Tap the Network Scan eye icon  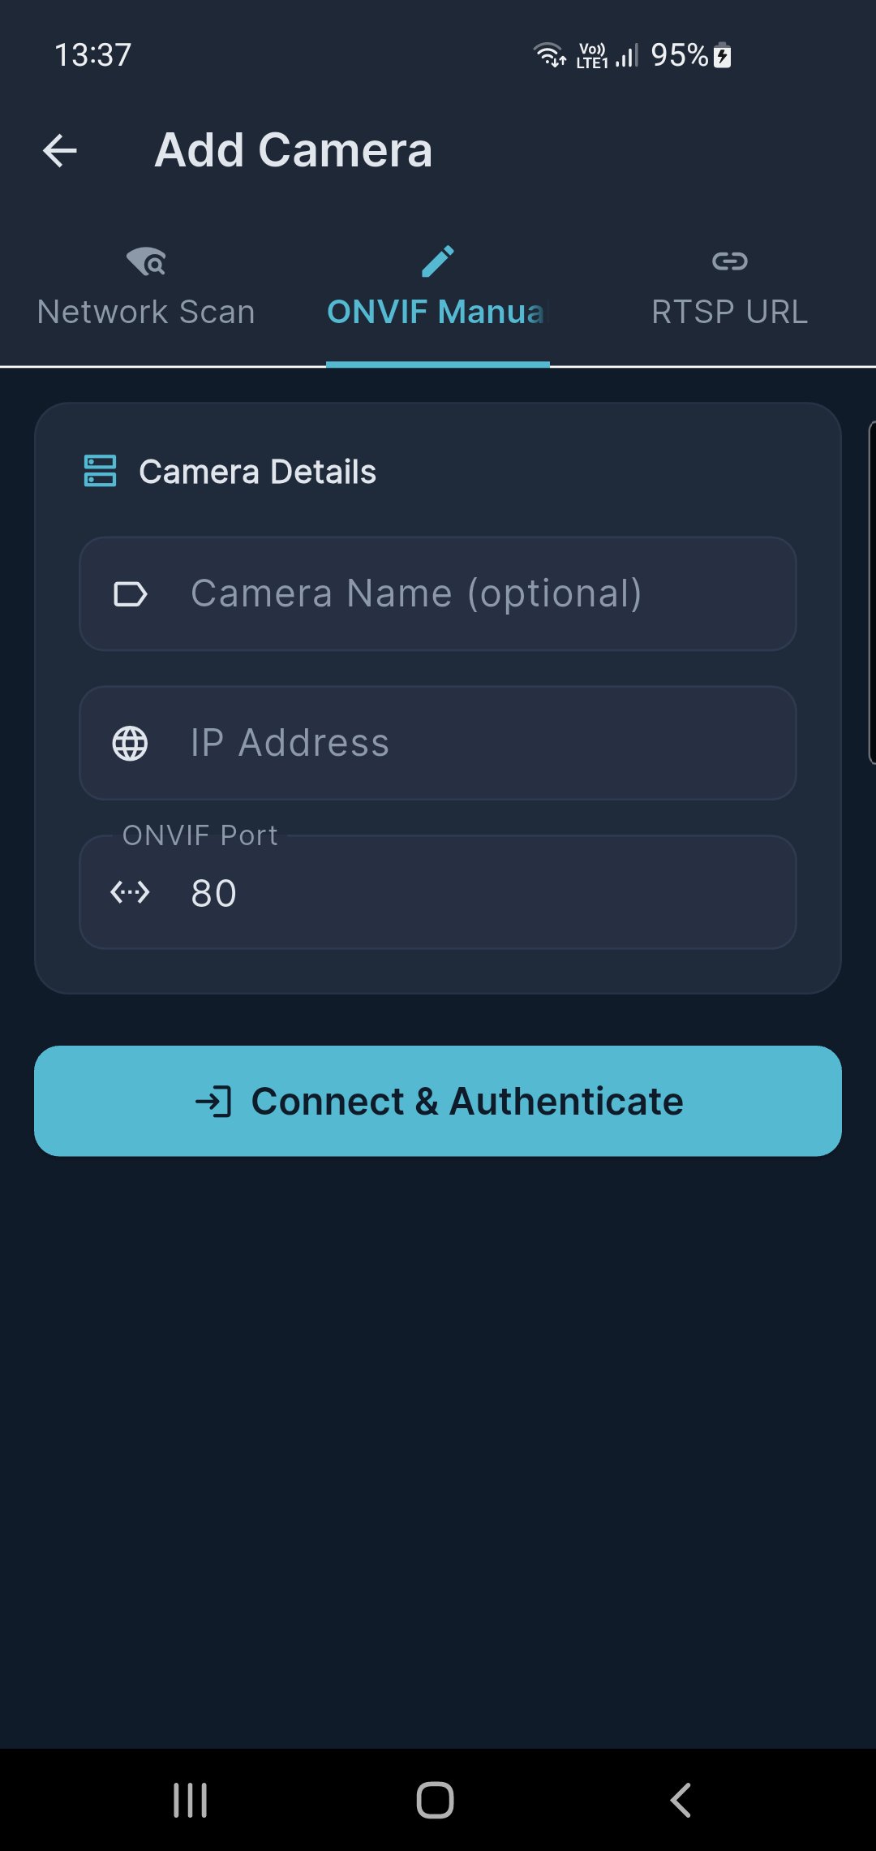[147, 261]
